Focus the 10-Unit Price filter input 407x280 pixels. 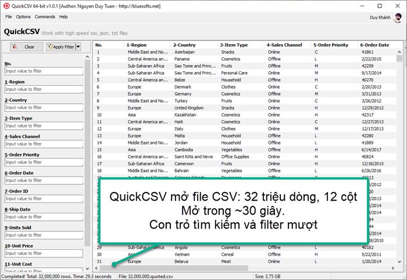pyautogui.click(x=44, y=253)
